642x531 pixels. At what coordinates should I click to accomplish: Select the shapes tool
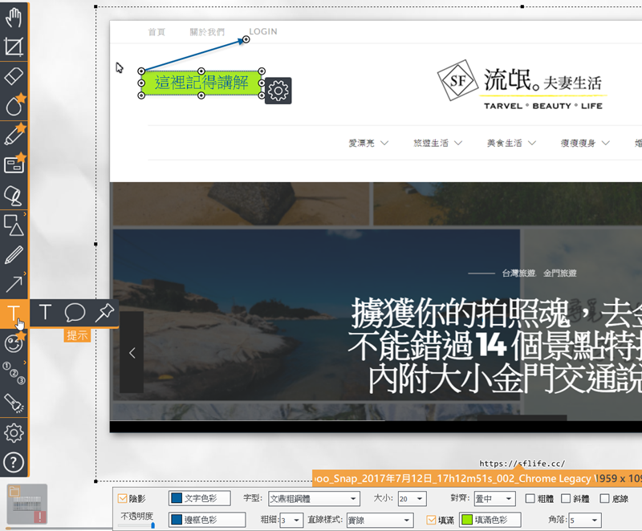click(14, 224)
